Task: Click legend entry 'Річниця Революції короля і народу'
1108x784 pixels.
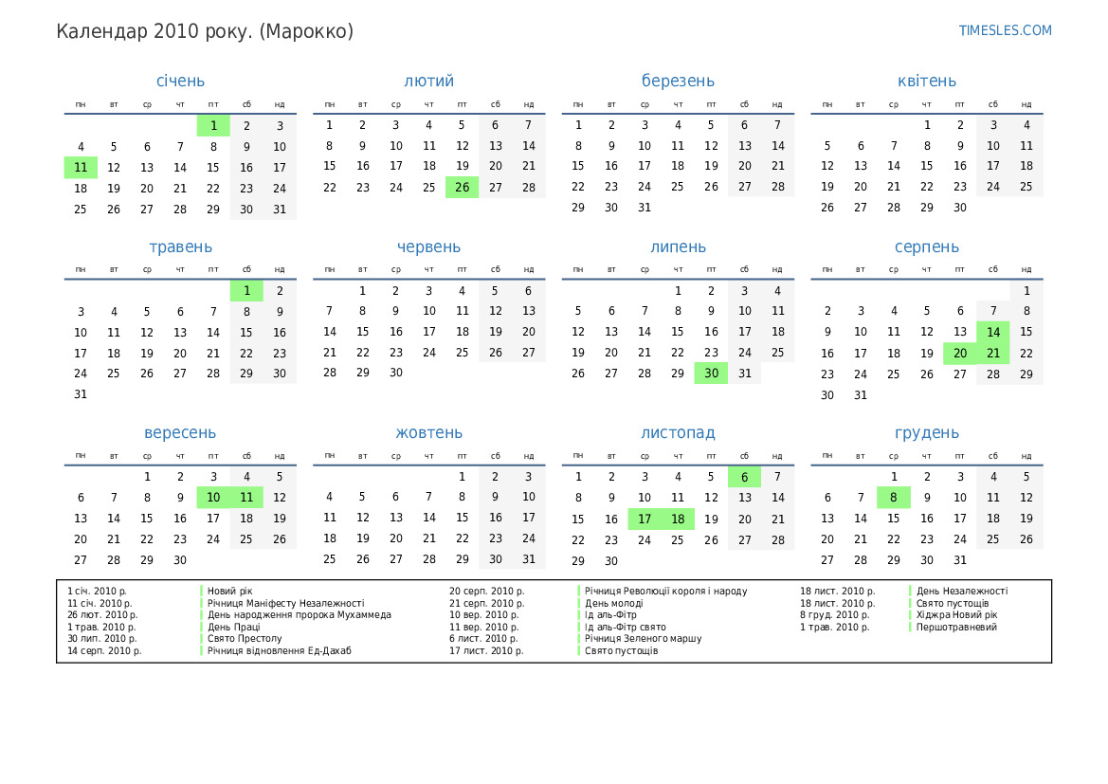Action: 665,591
